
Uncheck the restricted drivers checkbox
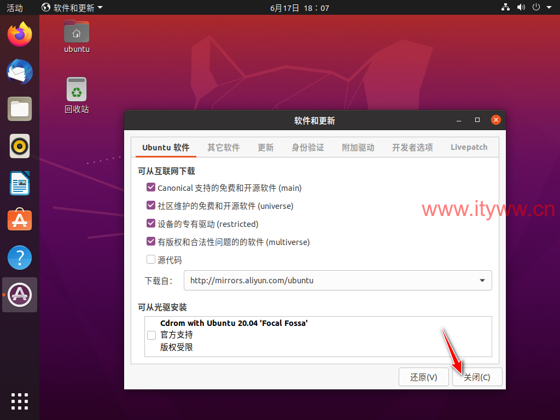(151, 223)
